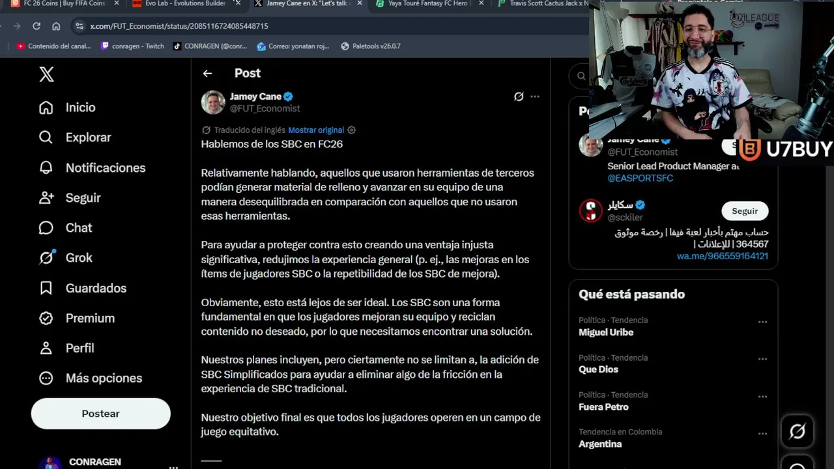This screenshot has height=469, width=834.
Task: Click floating Grok button at bottom right
Action: (798, 431)
